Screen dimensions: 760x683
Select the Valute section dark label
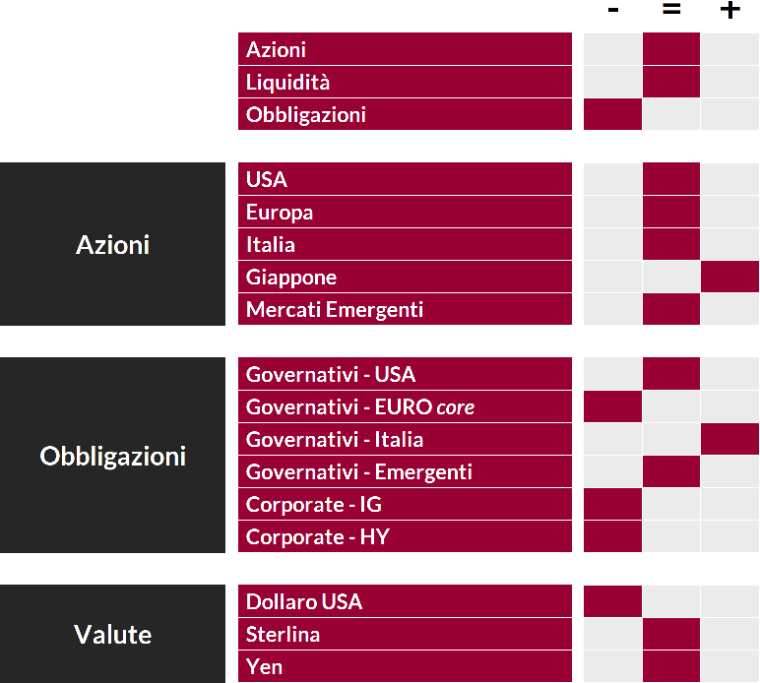[x=112, y=634]
